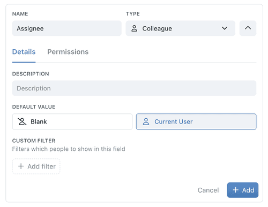Screen dimensions: 268x207
Task: Open the Details tab
Action: point(24,52)
